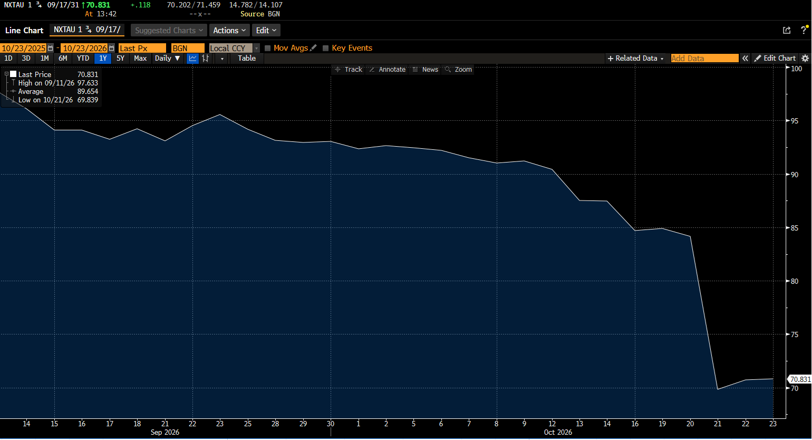Expand the Daily periodicity dropdown
The width and height of the screenshot is (812, 440).
pos(167,59)
